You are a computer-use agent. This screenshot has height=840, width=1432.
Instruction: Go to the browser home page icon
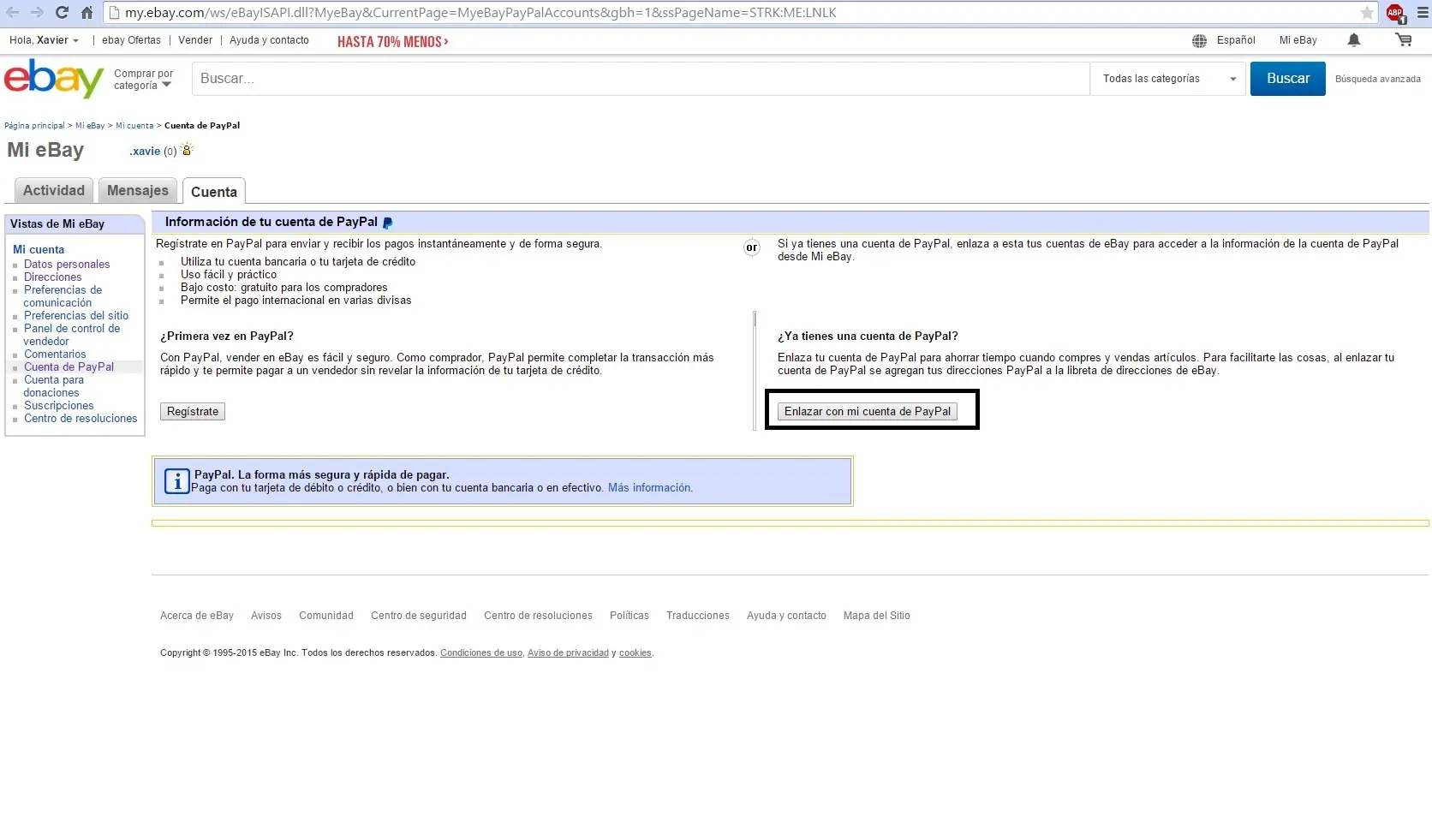point(87,13)
